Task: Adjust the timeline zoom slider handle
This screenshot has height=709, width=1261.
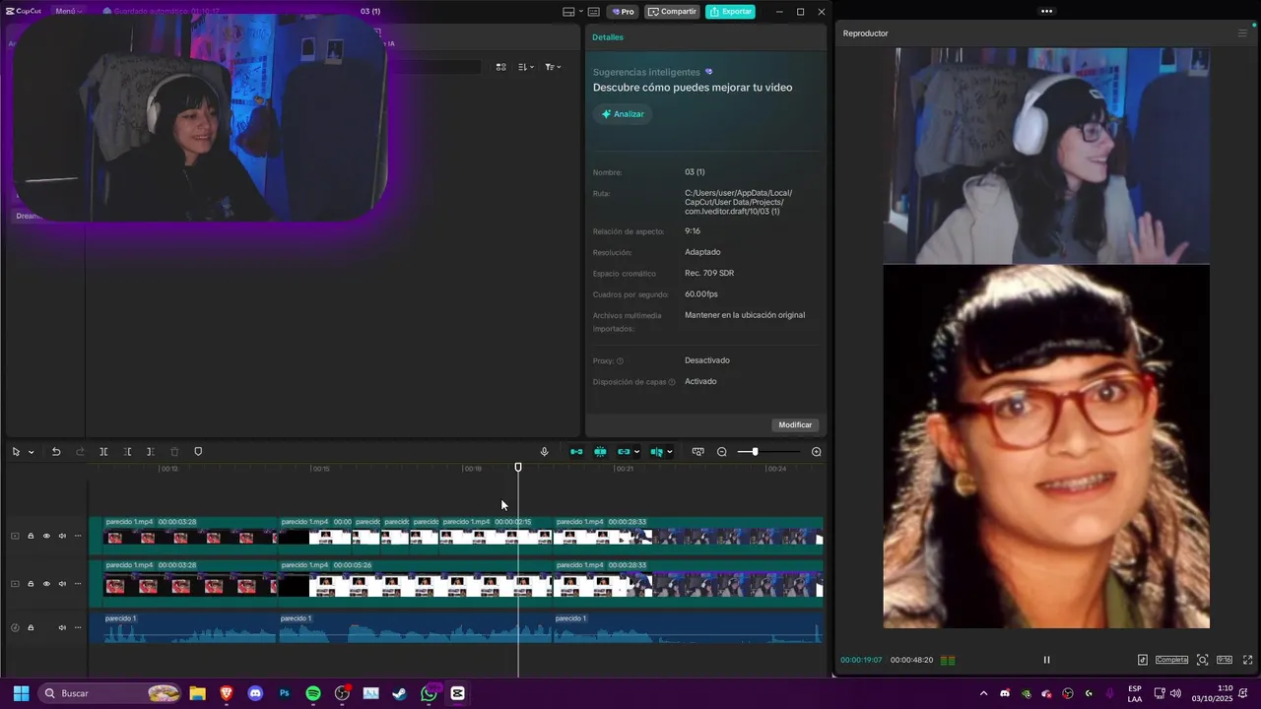Action: (755, 452)
